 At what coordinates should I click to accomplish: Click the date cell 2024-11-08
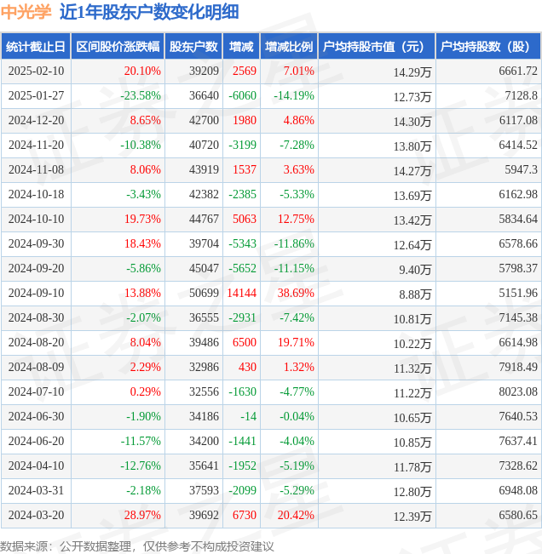coord(36,169)
